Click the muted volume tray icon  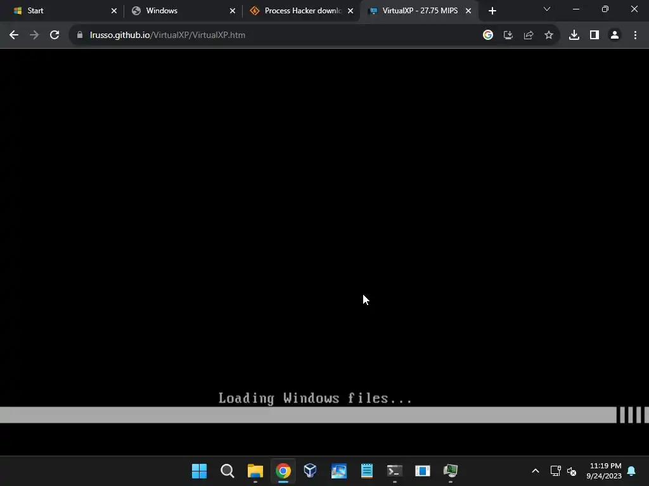[572, 471]
